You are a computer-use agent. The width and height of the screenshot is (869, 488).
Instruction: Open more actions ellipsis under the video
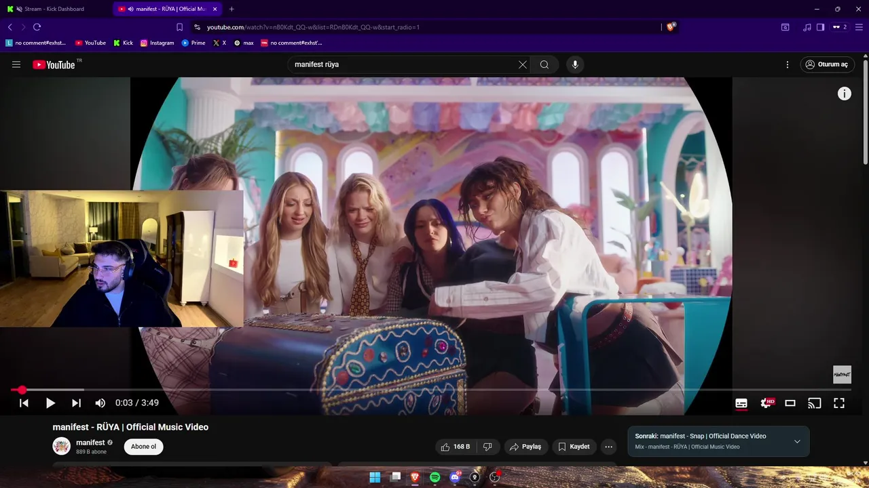[x=609, y=447]
